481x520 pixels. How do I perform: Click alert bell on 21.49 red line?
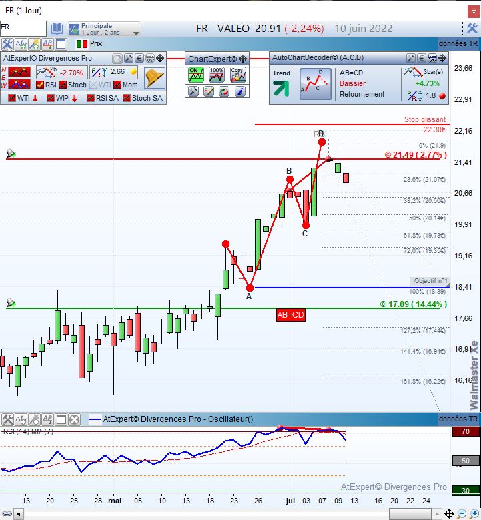11,154
